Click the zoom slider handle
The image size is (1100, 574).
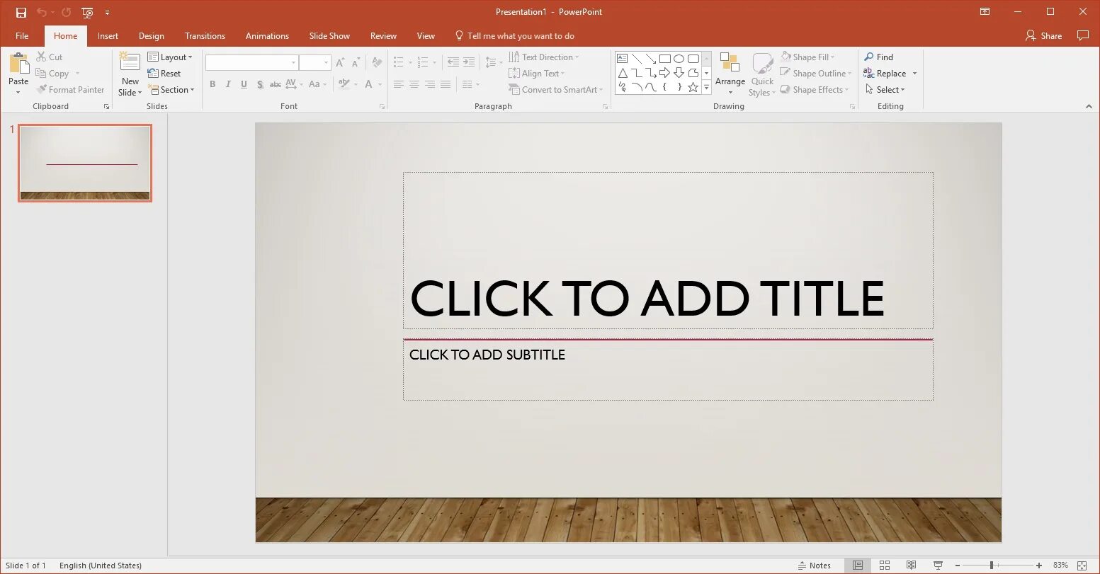pyautogui.click(x=992, y=566)
